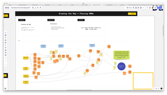Switch to the Content Inventory tab
The height and width of the screenshot is (95, 167).
[35, 5]
